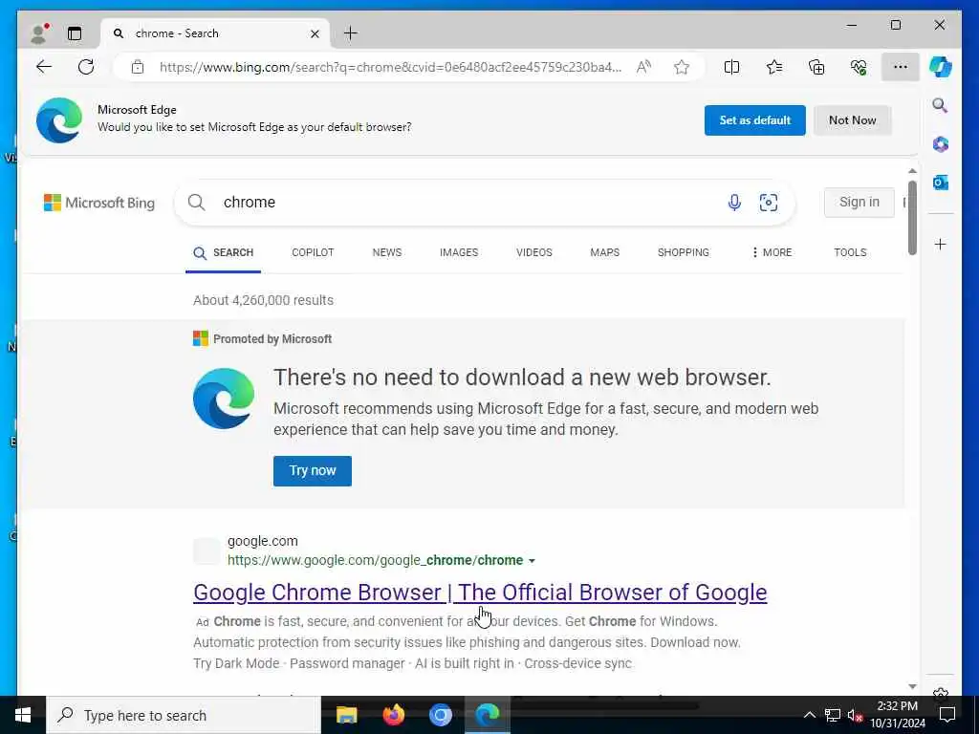This screenshot has width=979, height=734.
Task: Open Browser essentials heart icon
Action: point(859,67)
